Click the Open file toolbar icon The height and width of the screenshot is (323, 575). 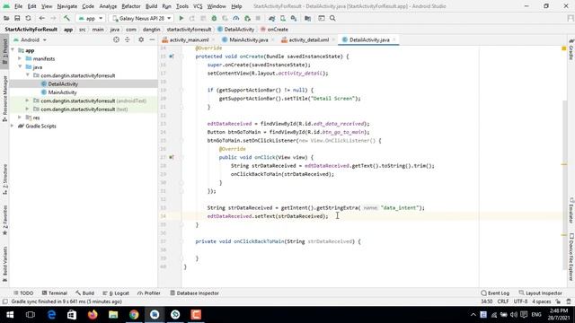point(6,18)
